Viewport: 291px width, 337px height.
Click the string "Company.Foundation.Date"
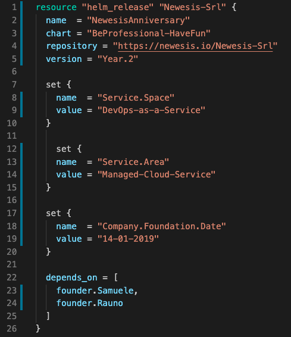click(161, 226)
